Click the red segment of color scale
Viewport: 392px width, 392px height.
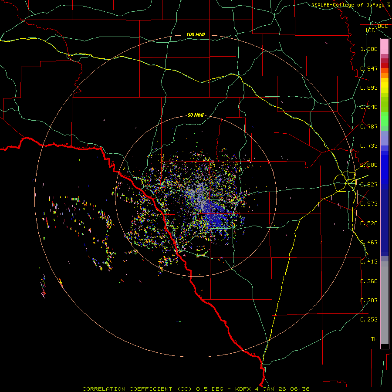coord(385,65)
